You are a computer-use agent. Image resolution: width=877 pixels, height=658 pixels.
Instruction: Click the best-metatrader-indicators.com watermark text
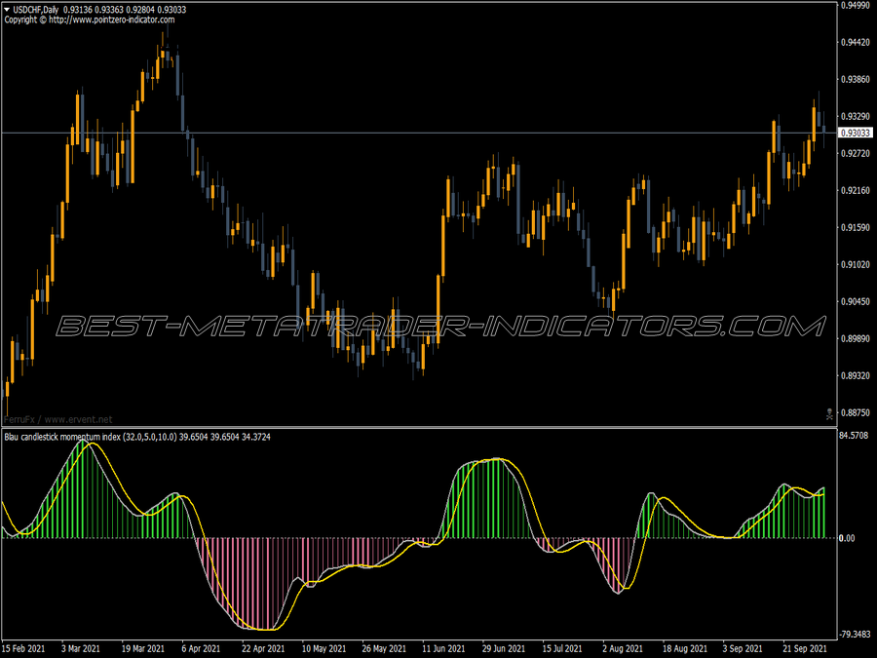coord(440,327)
